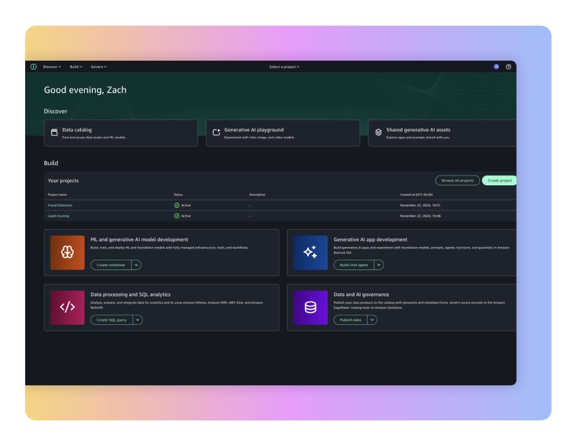Open the Discover menu
575x445 pixels.
point(52,67)
